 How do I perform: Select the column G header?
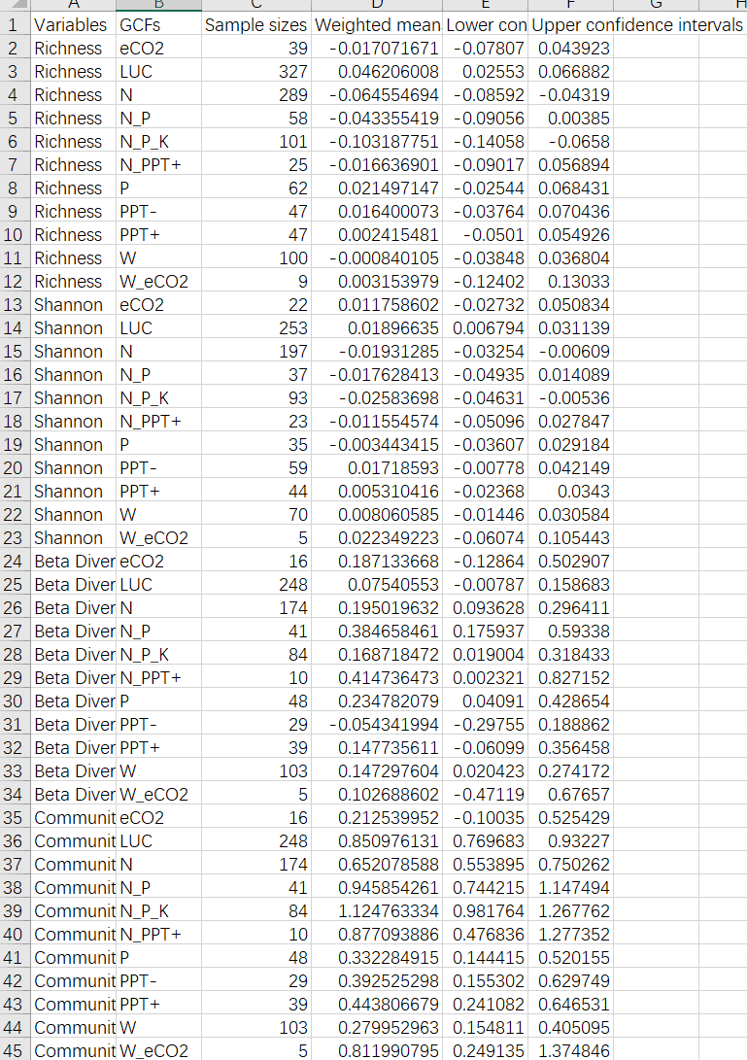(x=656, y=5)
